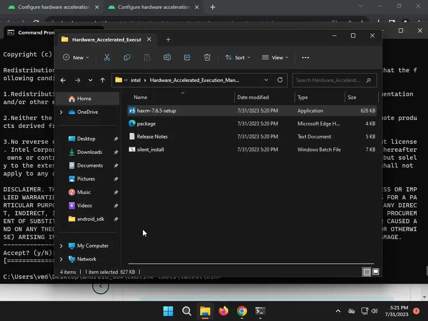The height and width of the screenshot is (321, 428).
Task: Go back using Explorer's back arrow
Action: [63, 80]
